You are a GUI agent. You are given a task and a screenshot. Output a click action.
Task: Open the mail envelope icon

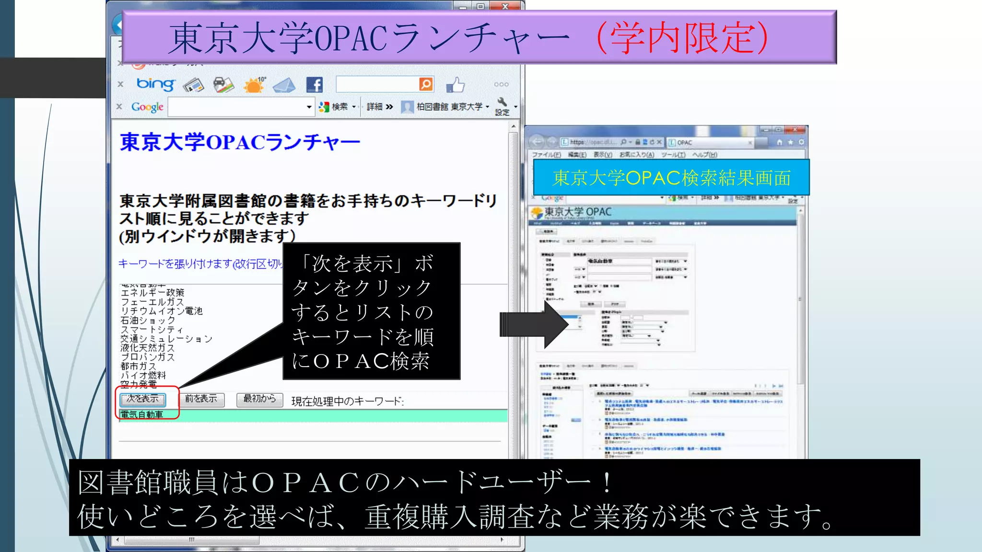284,85
